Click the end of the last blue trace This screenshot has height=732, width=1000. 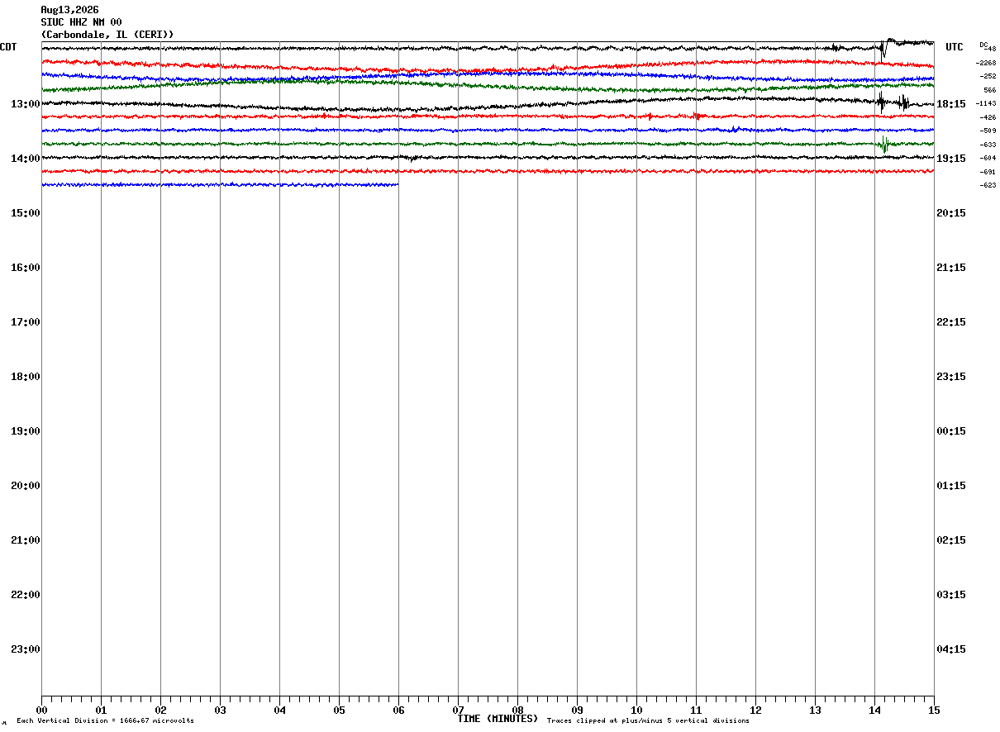point(398,184)
